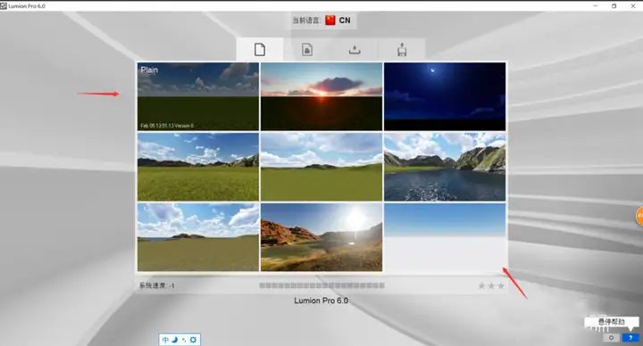Image resolution: width=643 pixels, height=346 pixels.
Task: Click the orange floating badge at right edge
Action: (x=639, y=216)
